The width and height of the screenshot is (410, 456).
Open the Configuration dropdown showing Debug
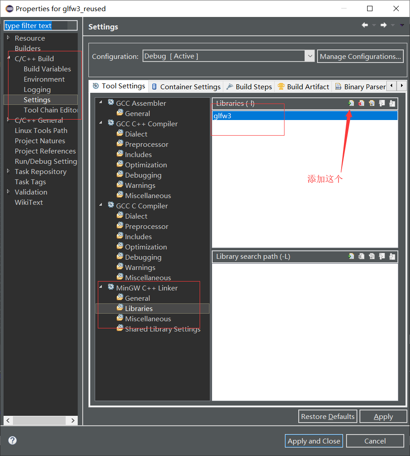(x=310, y=56)
